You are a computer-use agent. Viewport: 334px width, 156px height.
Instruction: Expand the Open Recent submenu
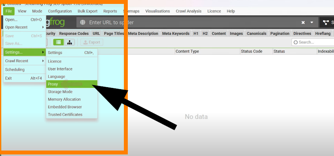[x=24, y=27]
